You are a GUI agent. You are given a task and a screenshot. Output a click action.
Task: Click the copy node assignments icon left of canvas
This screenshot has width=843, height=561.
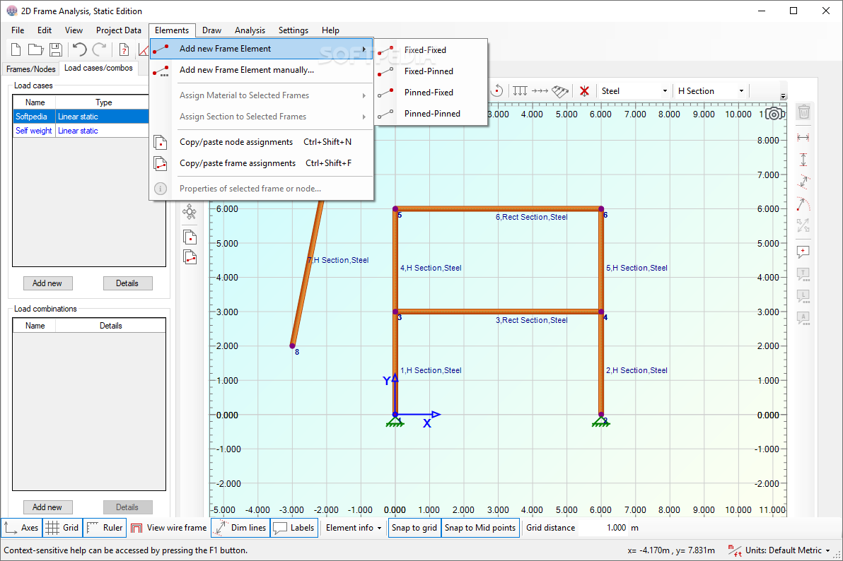click(190, 237)
